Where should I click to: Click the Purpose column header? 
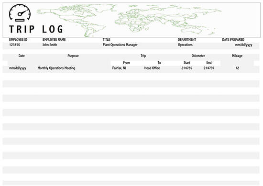point(73,56)
